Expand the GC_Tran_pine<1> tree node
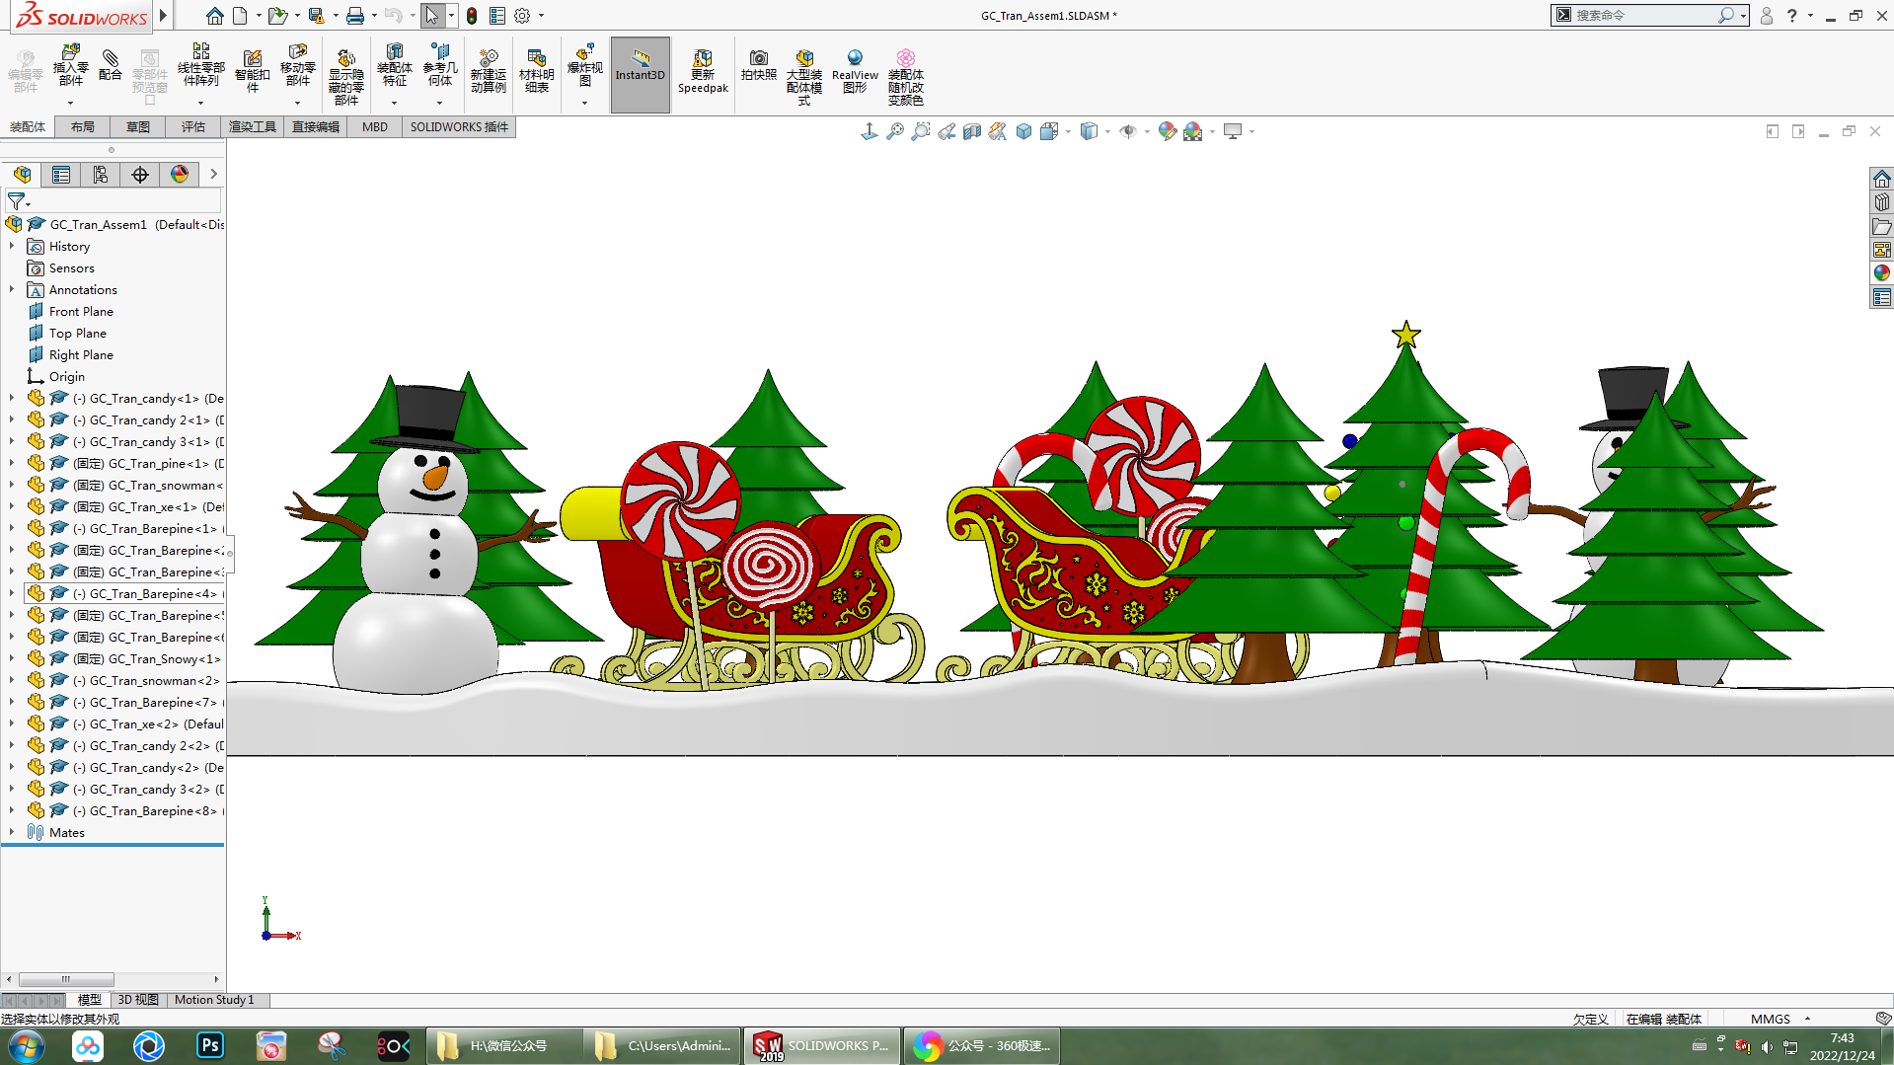Image resolution: width=1894 pixels, height=1065 pixels. tap(12, 463)
